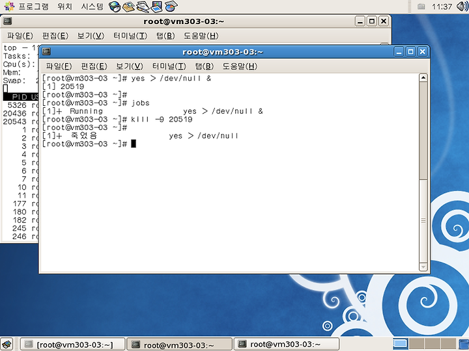
Task: Minimize the front terminal window
Action: click(399, 52)
